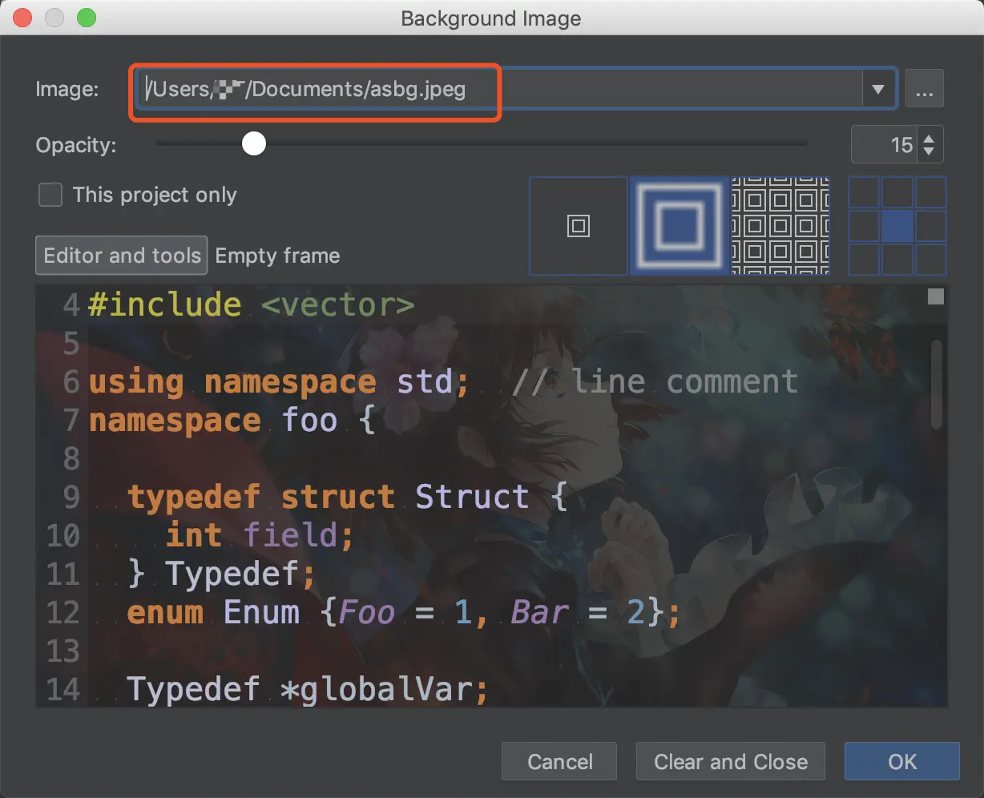Pick the tiled pattern fill mode icon

tap(780, 226)
